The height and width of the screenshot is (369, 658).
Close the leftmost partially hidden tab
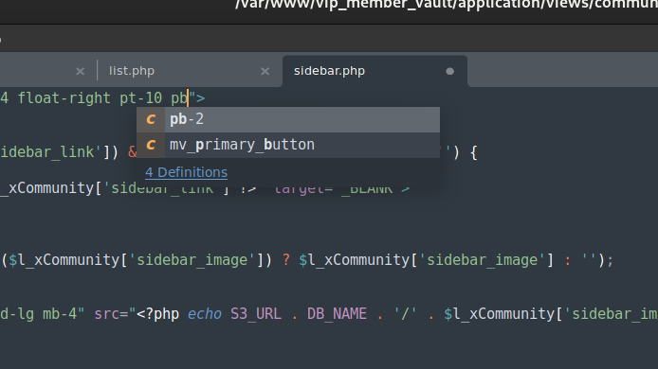[81, 71]
